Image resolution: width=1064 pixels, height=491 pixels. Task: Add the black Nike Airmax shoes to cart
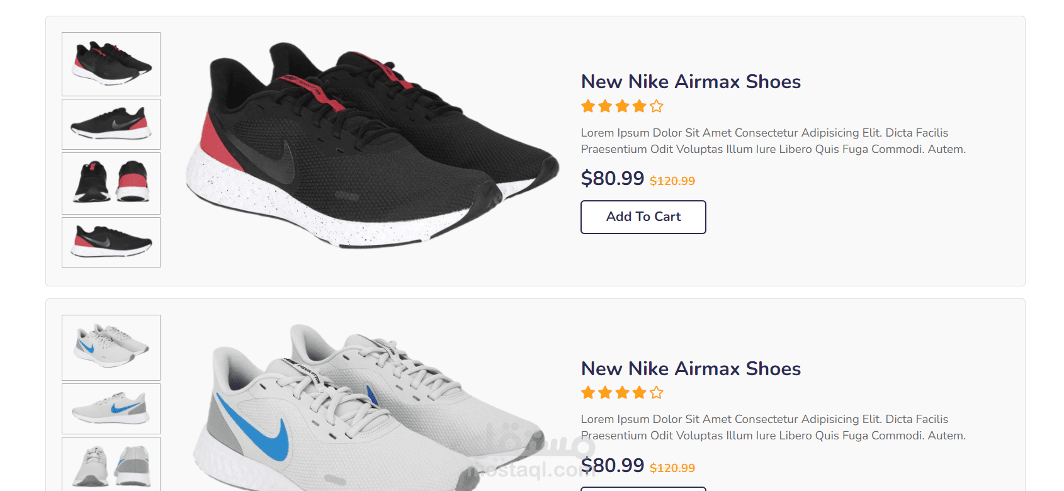(643, 217)
